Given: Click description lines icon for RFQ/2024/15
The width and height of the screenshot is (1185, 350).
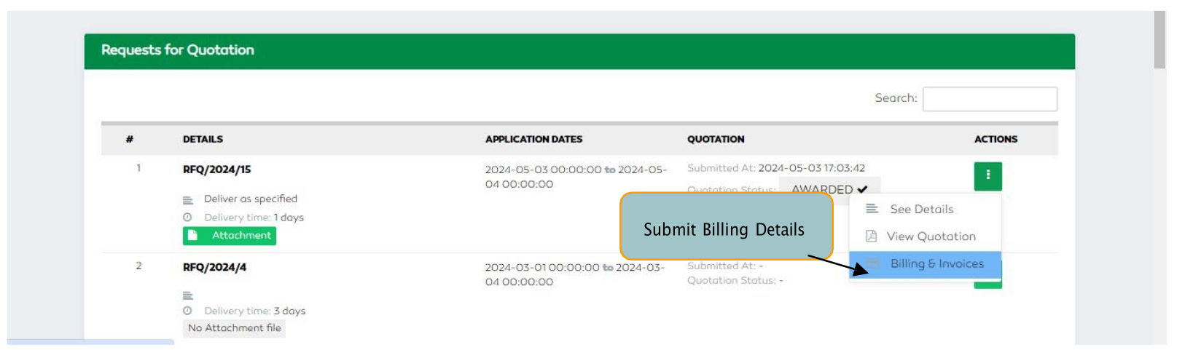Looking at the screenshot, I should [188, 200].
